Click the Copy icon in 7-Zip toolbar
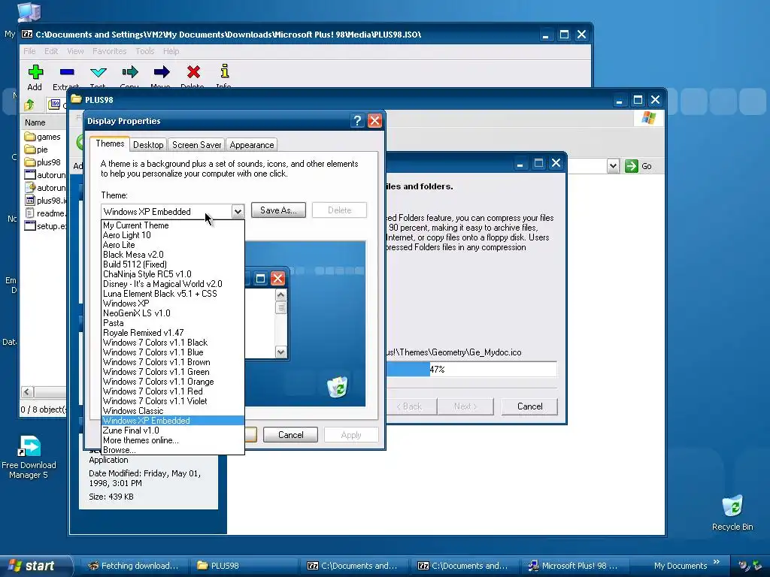The width and height of the screenshot is (770, 577). coord(129,72)
